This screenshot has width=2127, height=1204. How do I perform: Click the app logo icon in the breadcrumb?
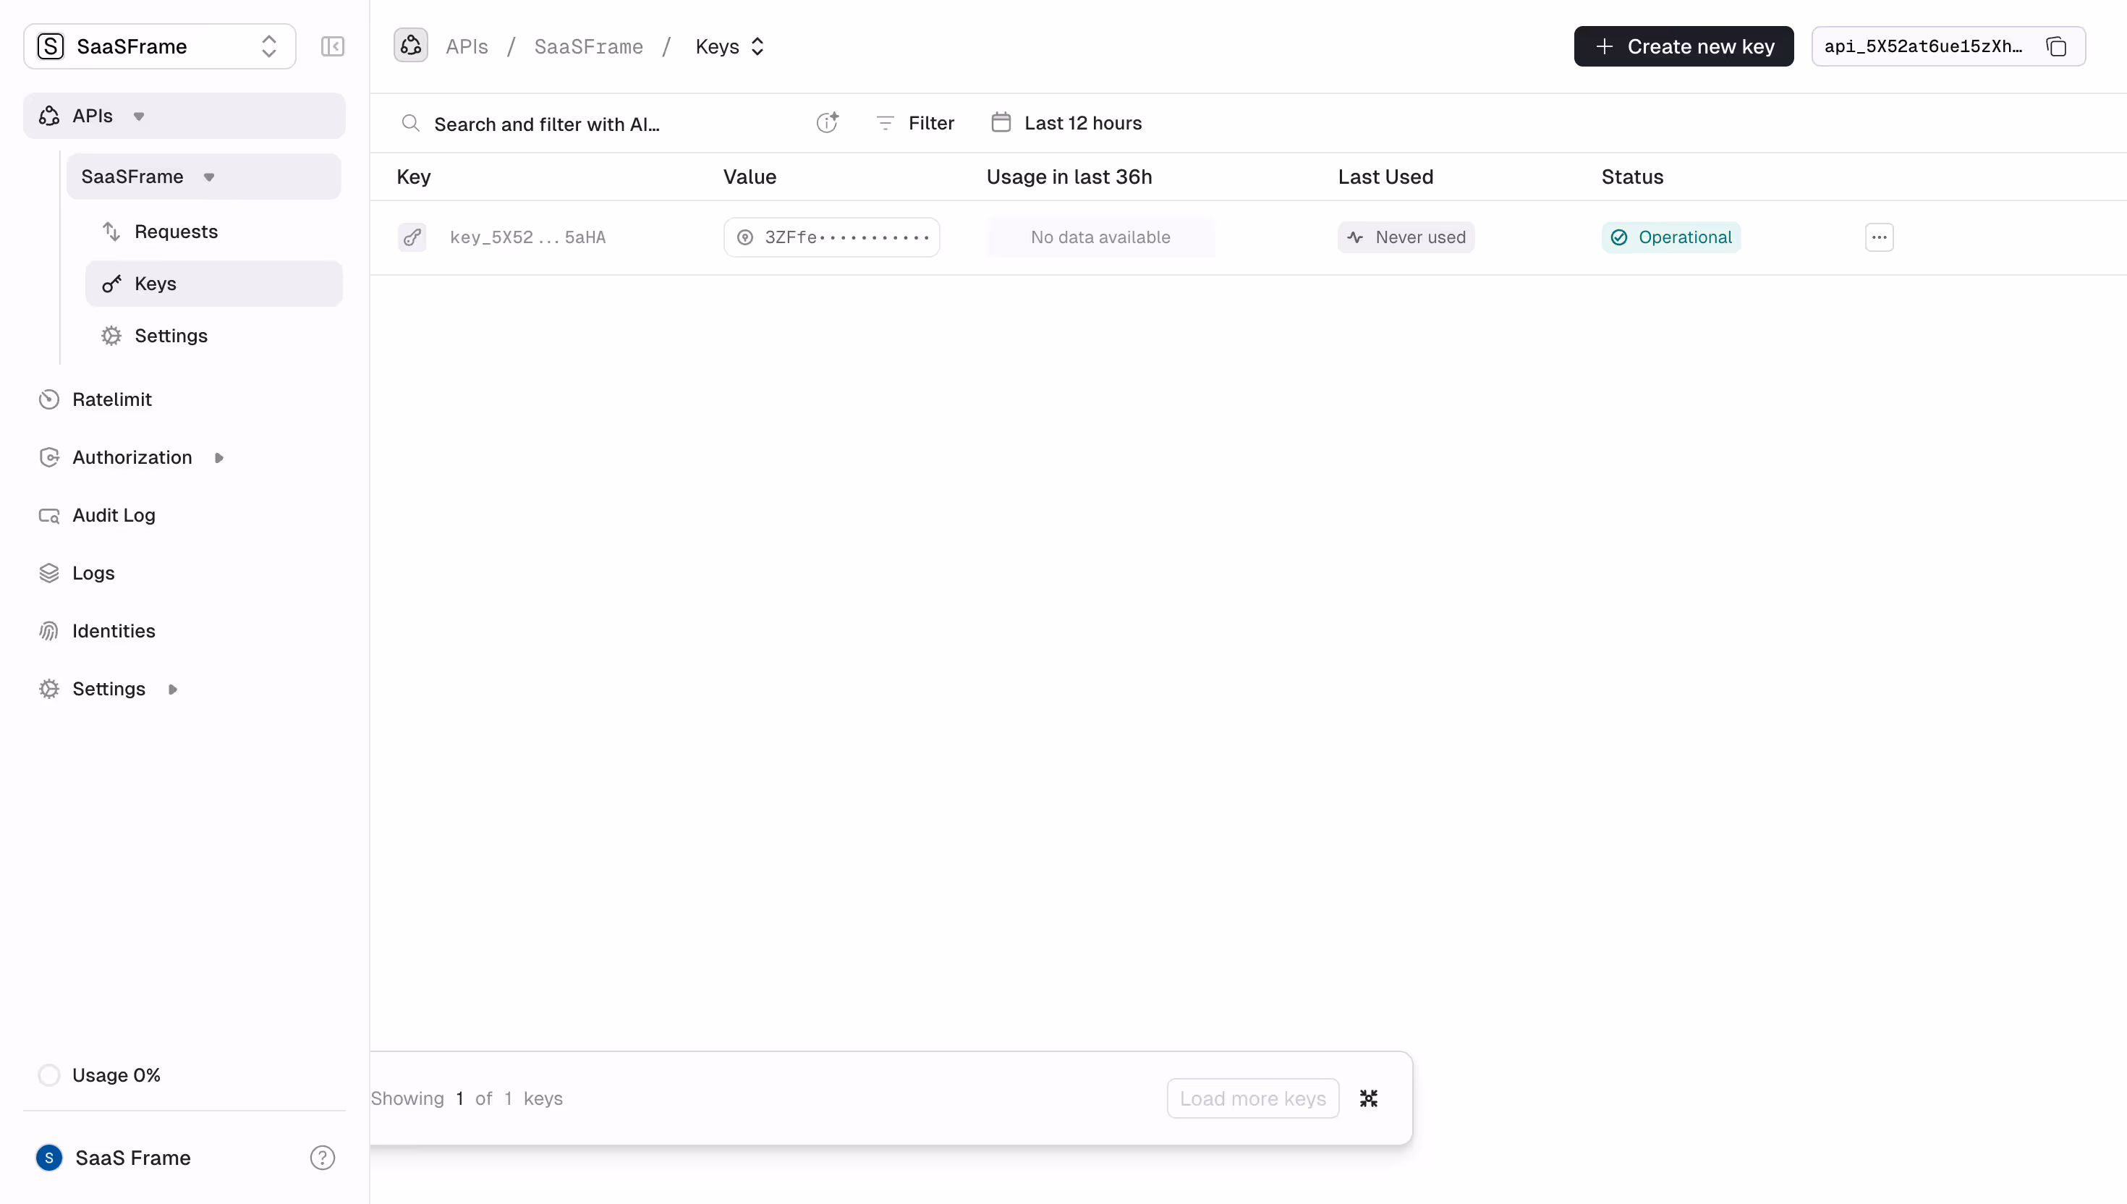[411, 46]
